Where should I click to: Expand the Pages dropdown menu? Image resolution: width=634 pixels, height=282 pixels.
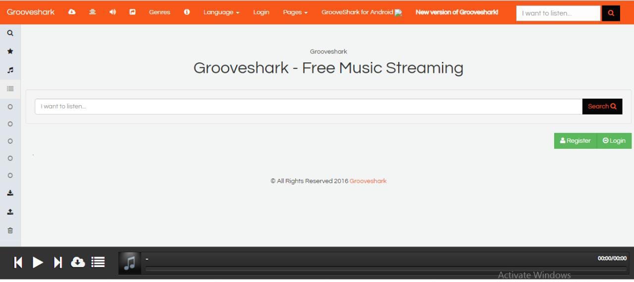point(295,12)
